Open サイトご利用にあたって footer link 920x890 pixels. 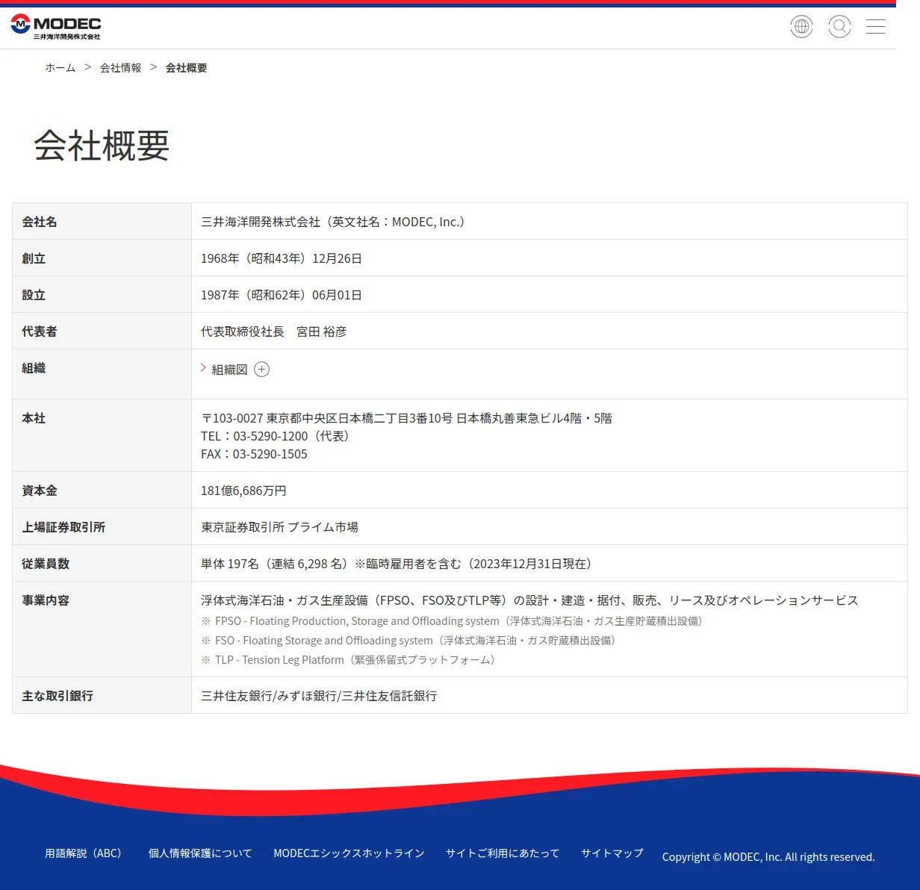coord(503,853)
